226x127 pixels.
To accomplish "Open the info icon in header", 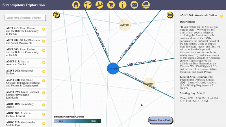I will point(123,5).
